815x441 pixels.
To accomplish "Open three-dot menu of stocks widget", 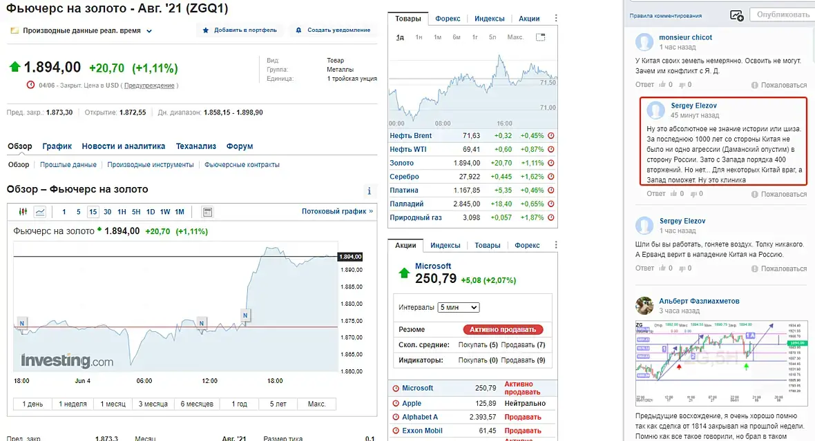I will point(555,244).
